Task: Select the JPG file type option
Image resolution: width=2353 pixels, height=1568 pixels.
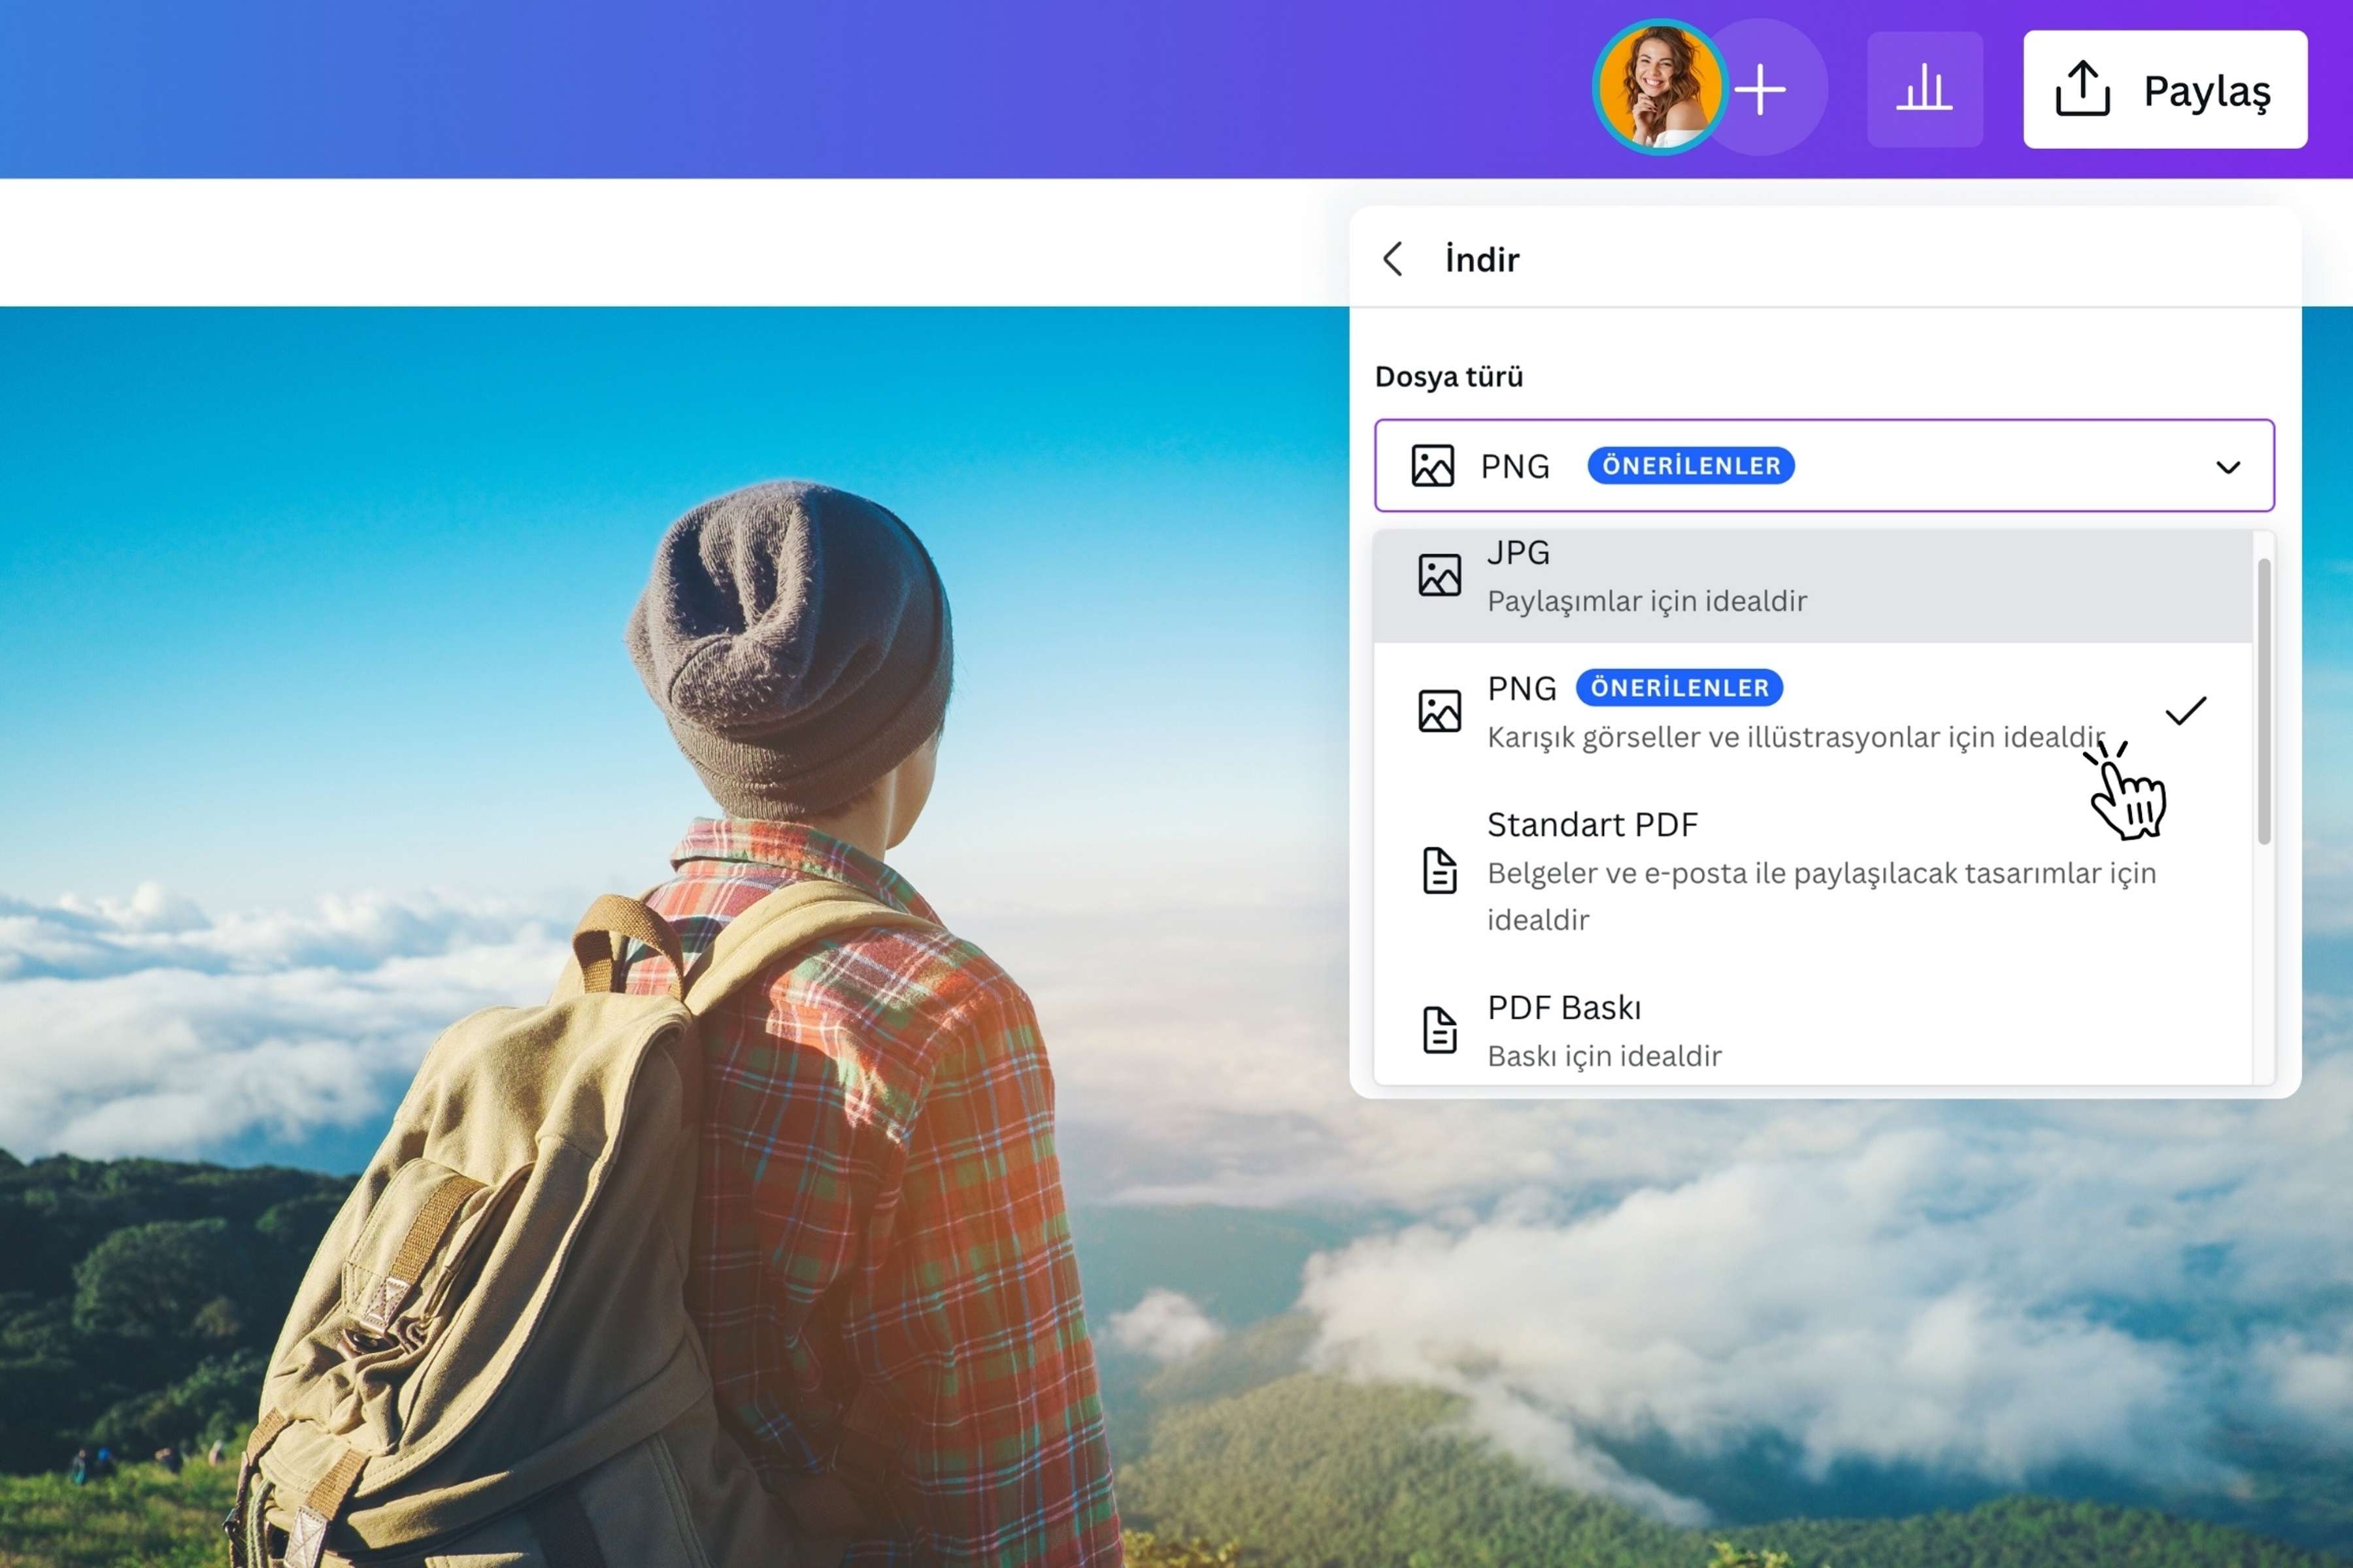Action: (x=1812, y=586)
